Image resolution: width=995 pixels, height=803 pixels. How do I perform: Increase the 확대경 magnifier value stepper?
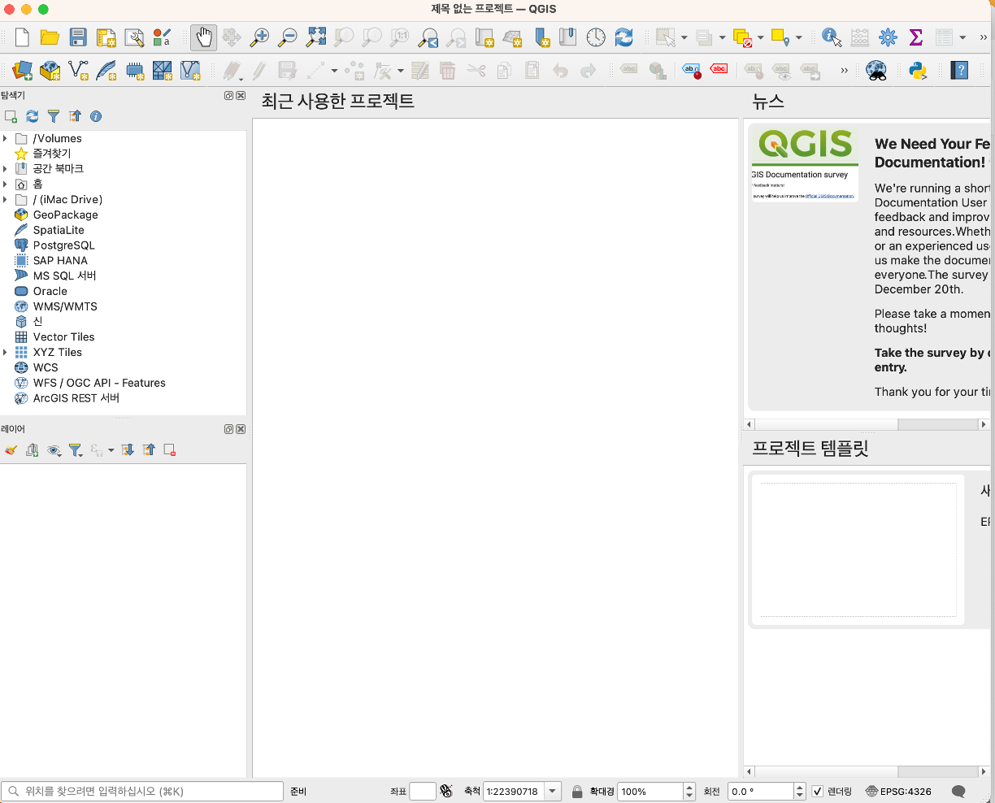tap(689, 788)
